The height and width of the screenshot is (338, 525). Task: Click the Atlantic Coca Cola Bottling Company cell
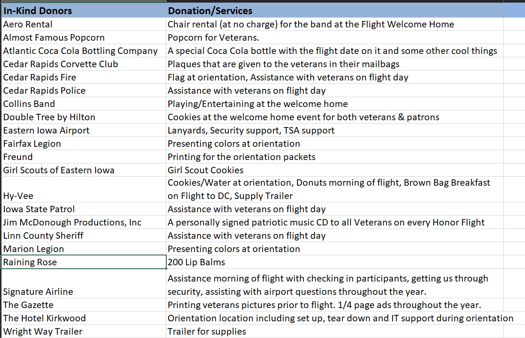point(84,51)
